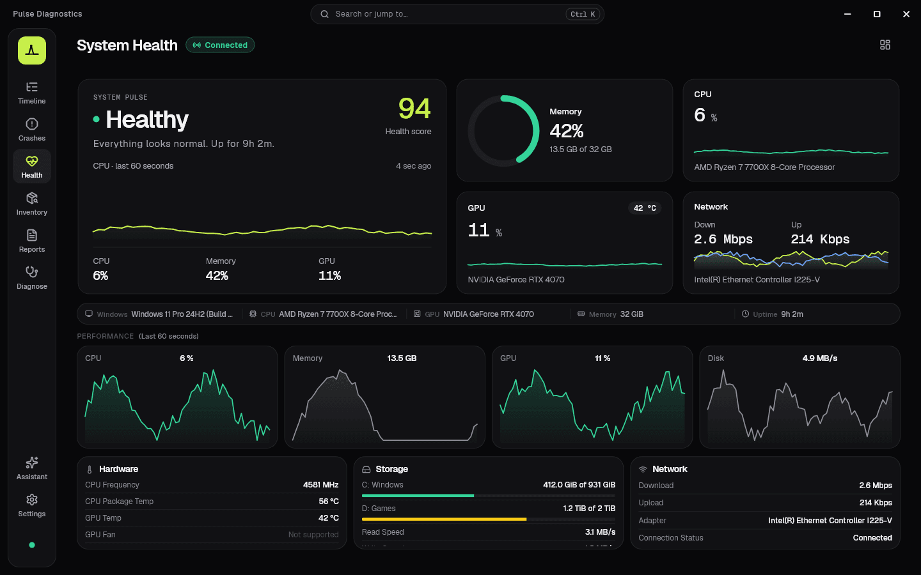Viewport: 921px width, 575px height.
Task: Click the Download value 2.6 Mbps in Network panel
Action: tap(876, 486)
